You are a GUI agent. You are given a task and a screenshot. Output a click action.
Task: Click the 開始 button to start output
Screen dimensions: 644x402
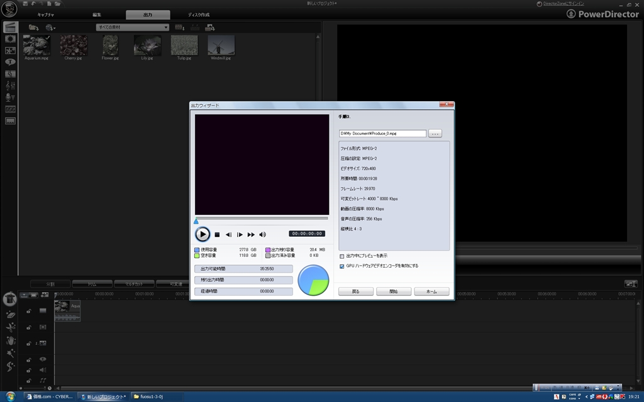393,291
